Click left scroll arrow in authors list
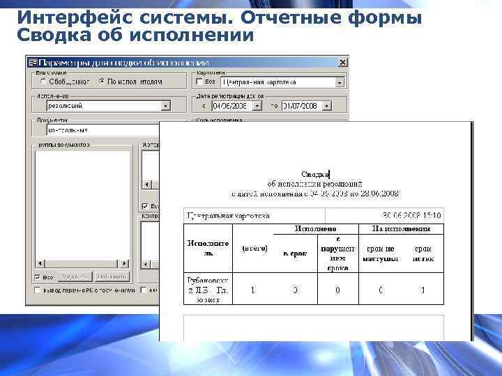Image resolution: width=502 pixels, height=376 pixels. click(x=147, y=185)
